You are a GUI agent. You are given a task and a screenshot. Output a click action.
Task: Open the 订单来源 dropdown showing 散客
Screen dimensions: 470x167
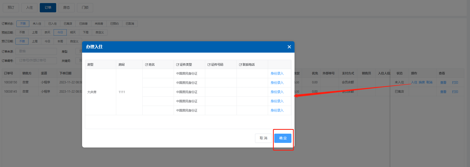pos(36,51)
